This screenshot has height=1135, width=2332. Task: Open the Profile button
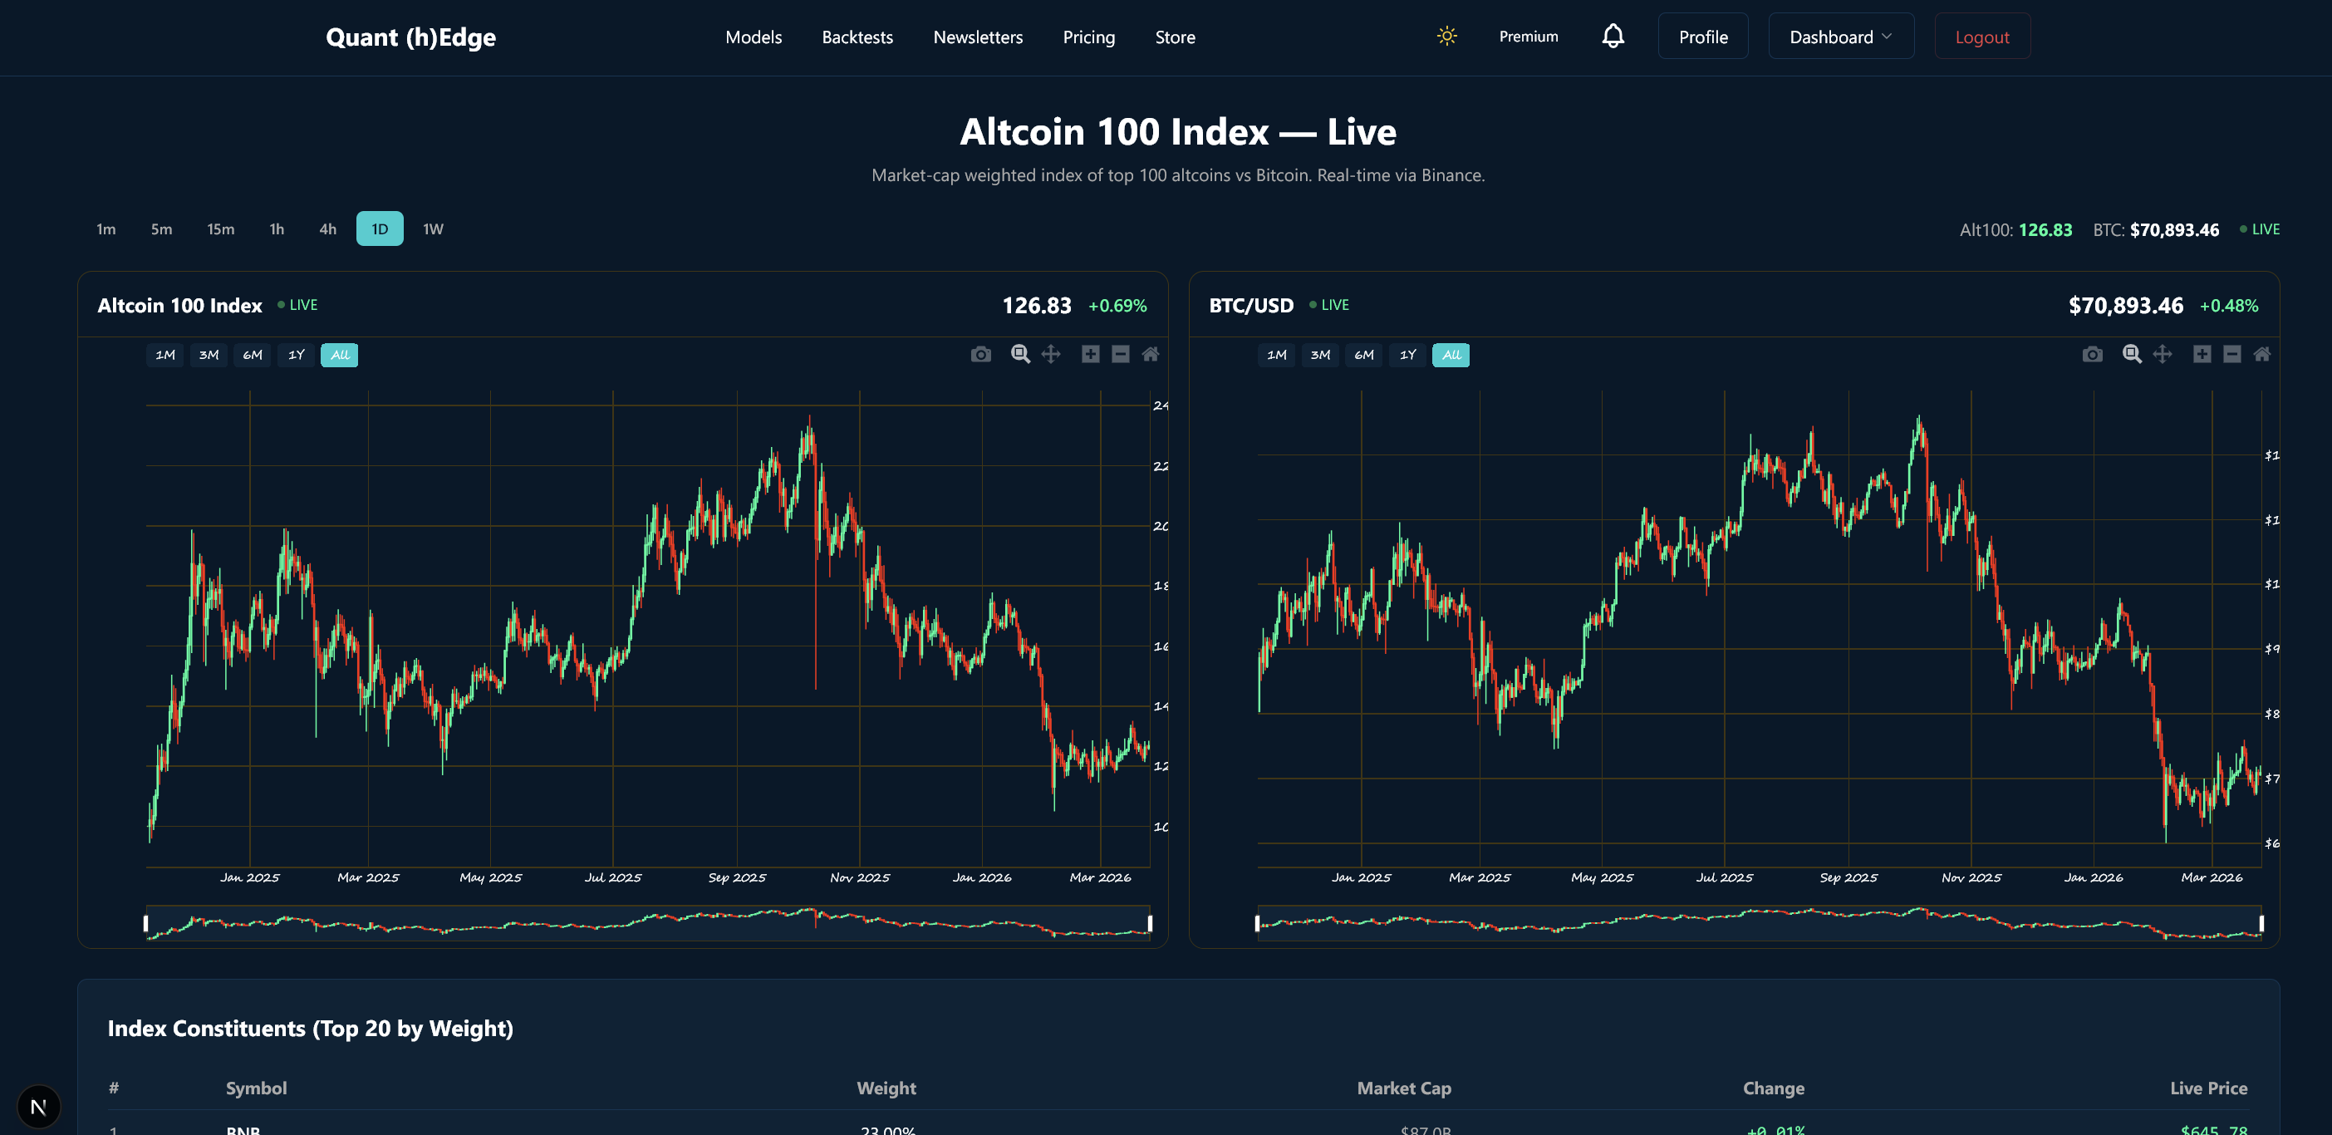point(1703,37)
